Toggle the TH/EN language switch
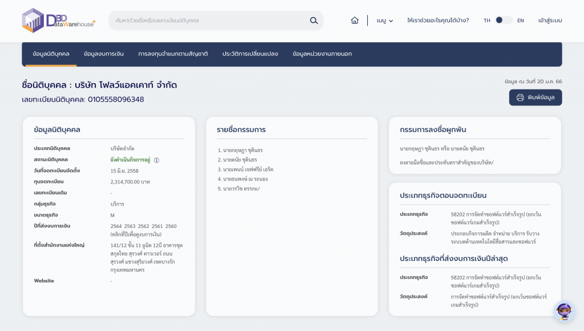 click(x=503, y=21)
